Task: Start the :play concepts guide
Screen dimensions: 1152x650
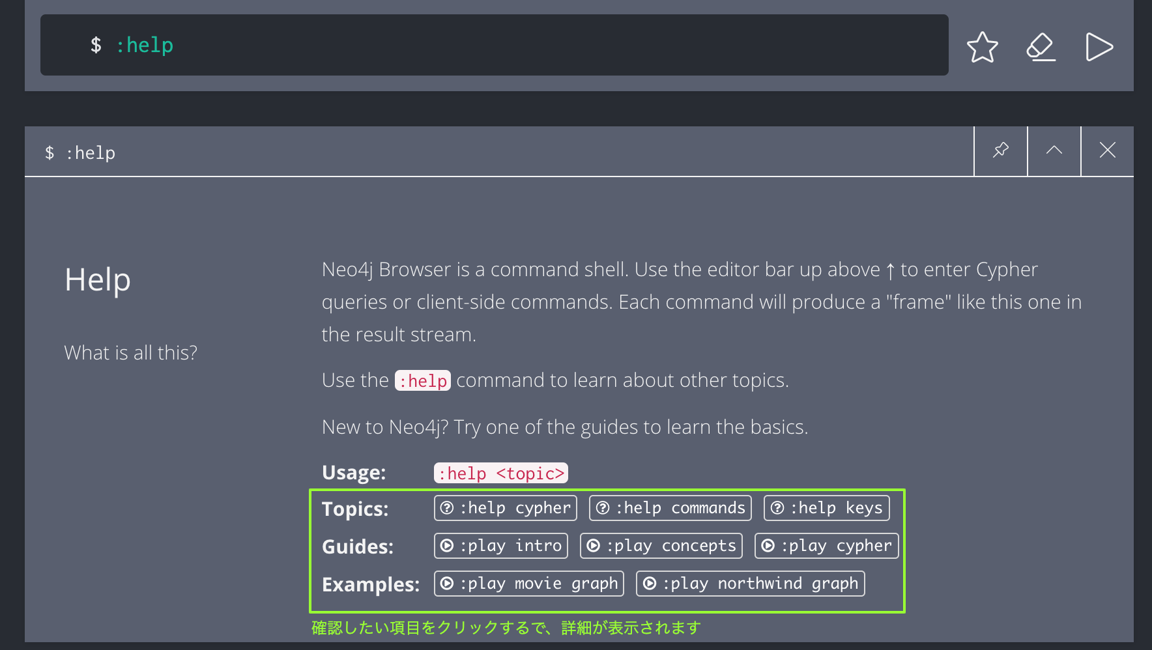Action: click(x=661, y=546)
